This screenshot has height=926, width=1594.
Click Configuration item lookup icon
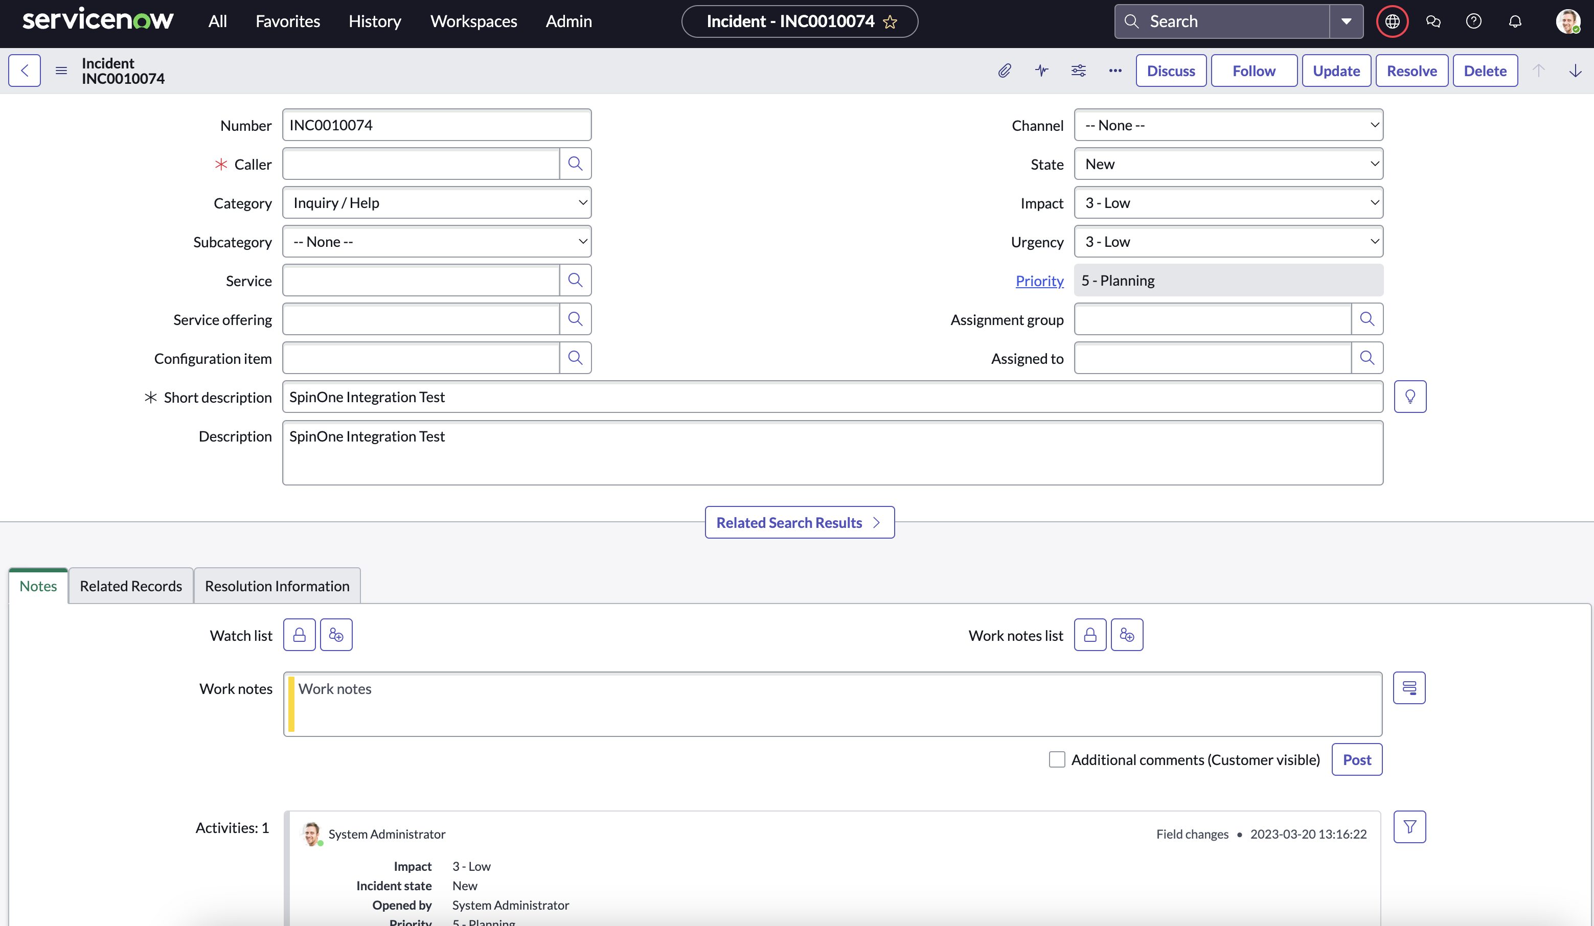[x=575, y=358]
